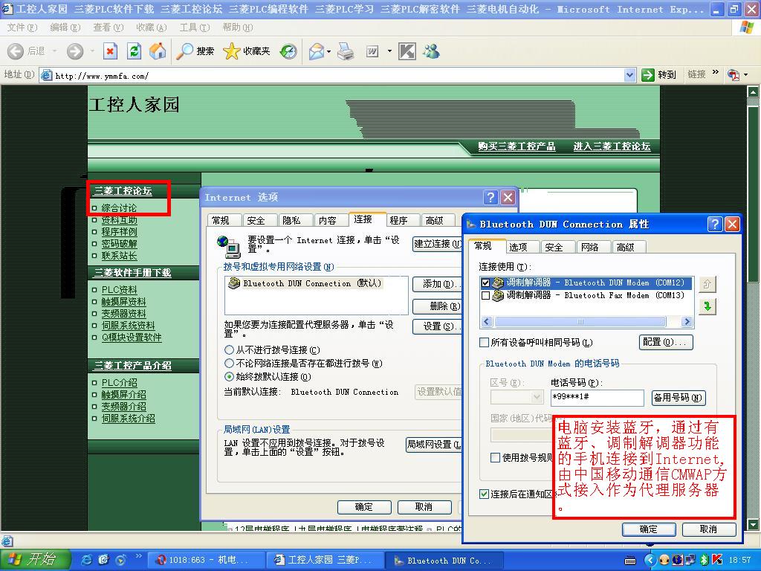The width and height of the screenshot is (761, 571).
Task: Click the Refresh page icon
Action: click(134, 51)
